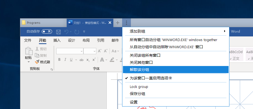Apply Bold formatting
Image resolution: width=253 pixels, height=109 pixels.
click(59, 60)
